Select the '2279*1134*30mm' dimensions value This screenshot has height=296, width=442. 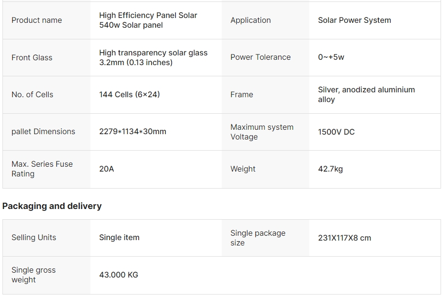coord(132,132)
